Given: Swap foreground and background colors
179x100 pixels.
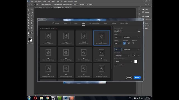Looking at the screenshot, I should click(x=32, y=38).
